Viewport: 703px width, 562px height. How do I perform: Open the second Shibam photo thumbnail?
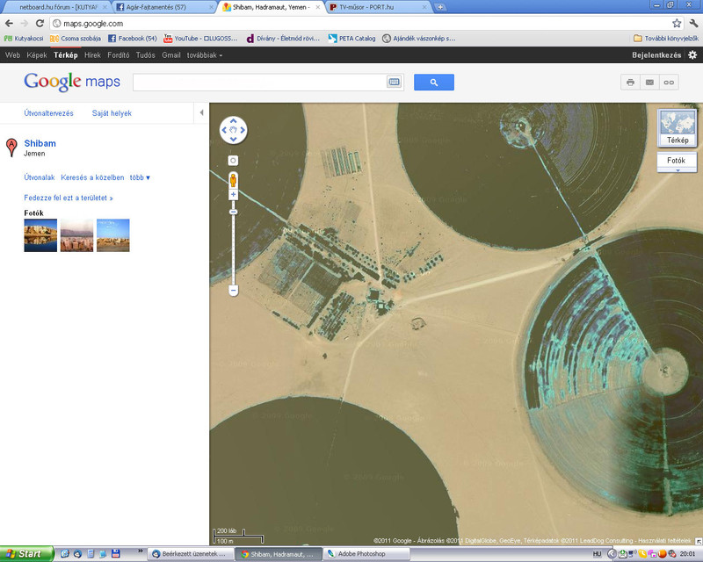click(x=76, y=235)
